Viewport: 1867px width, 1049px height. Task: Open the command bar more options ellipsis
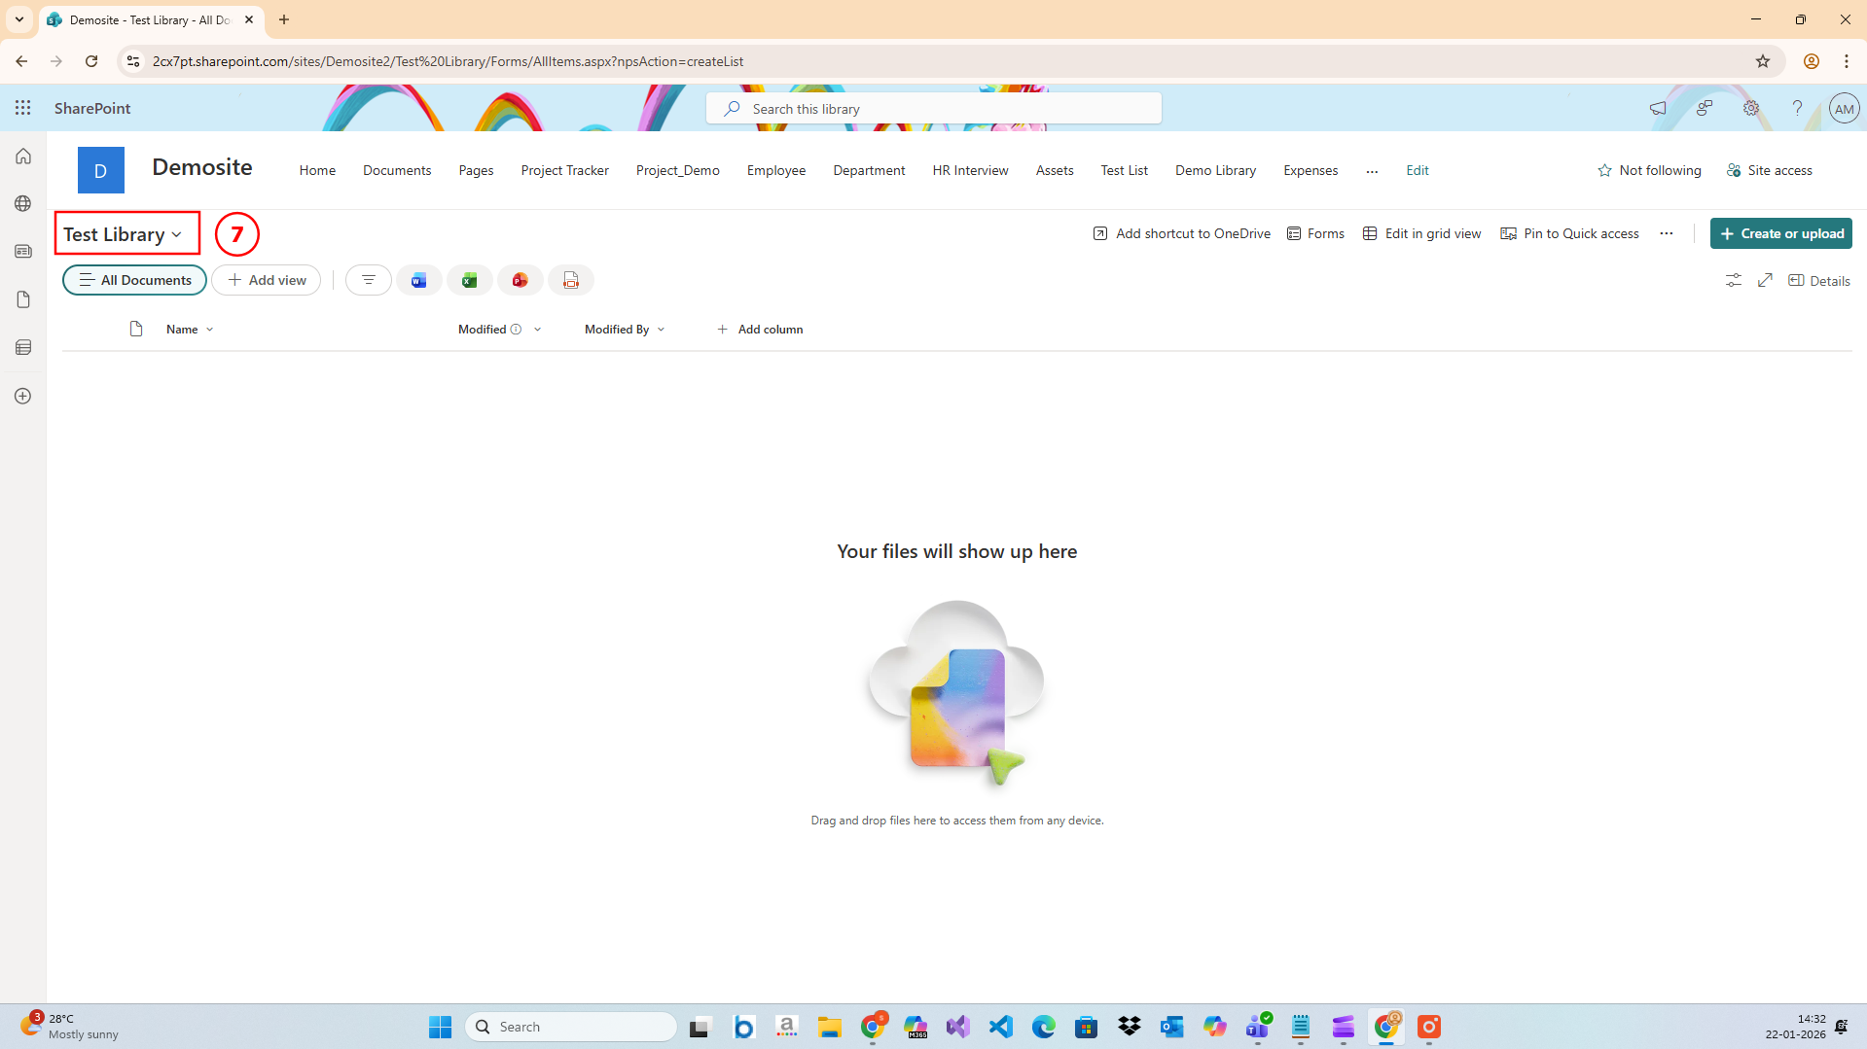click(1667, 233)
